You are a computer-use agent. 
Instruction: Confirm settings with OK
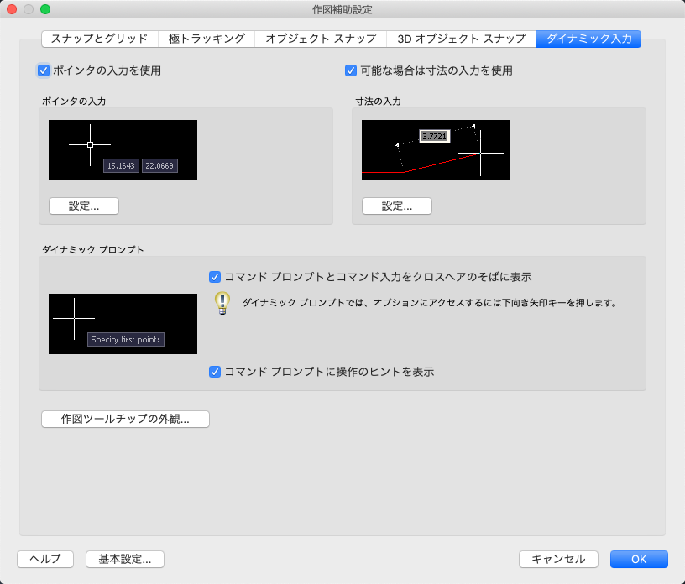[x=639, y=559]
